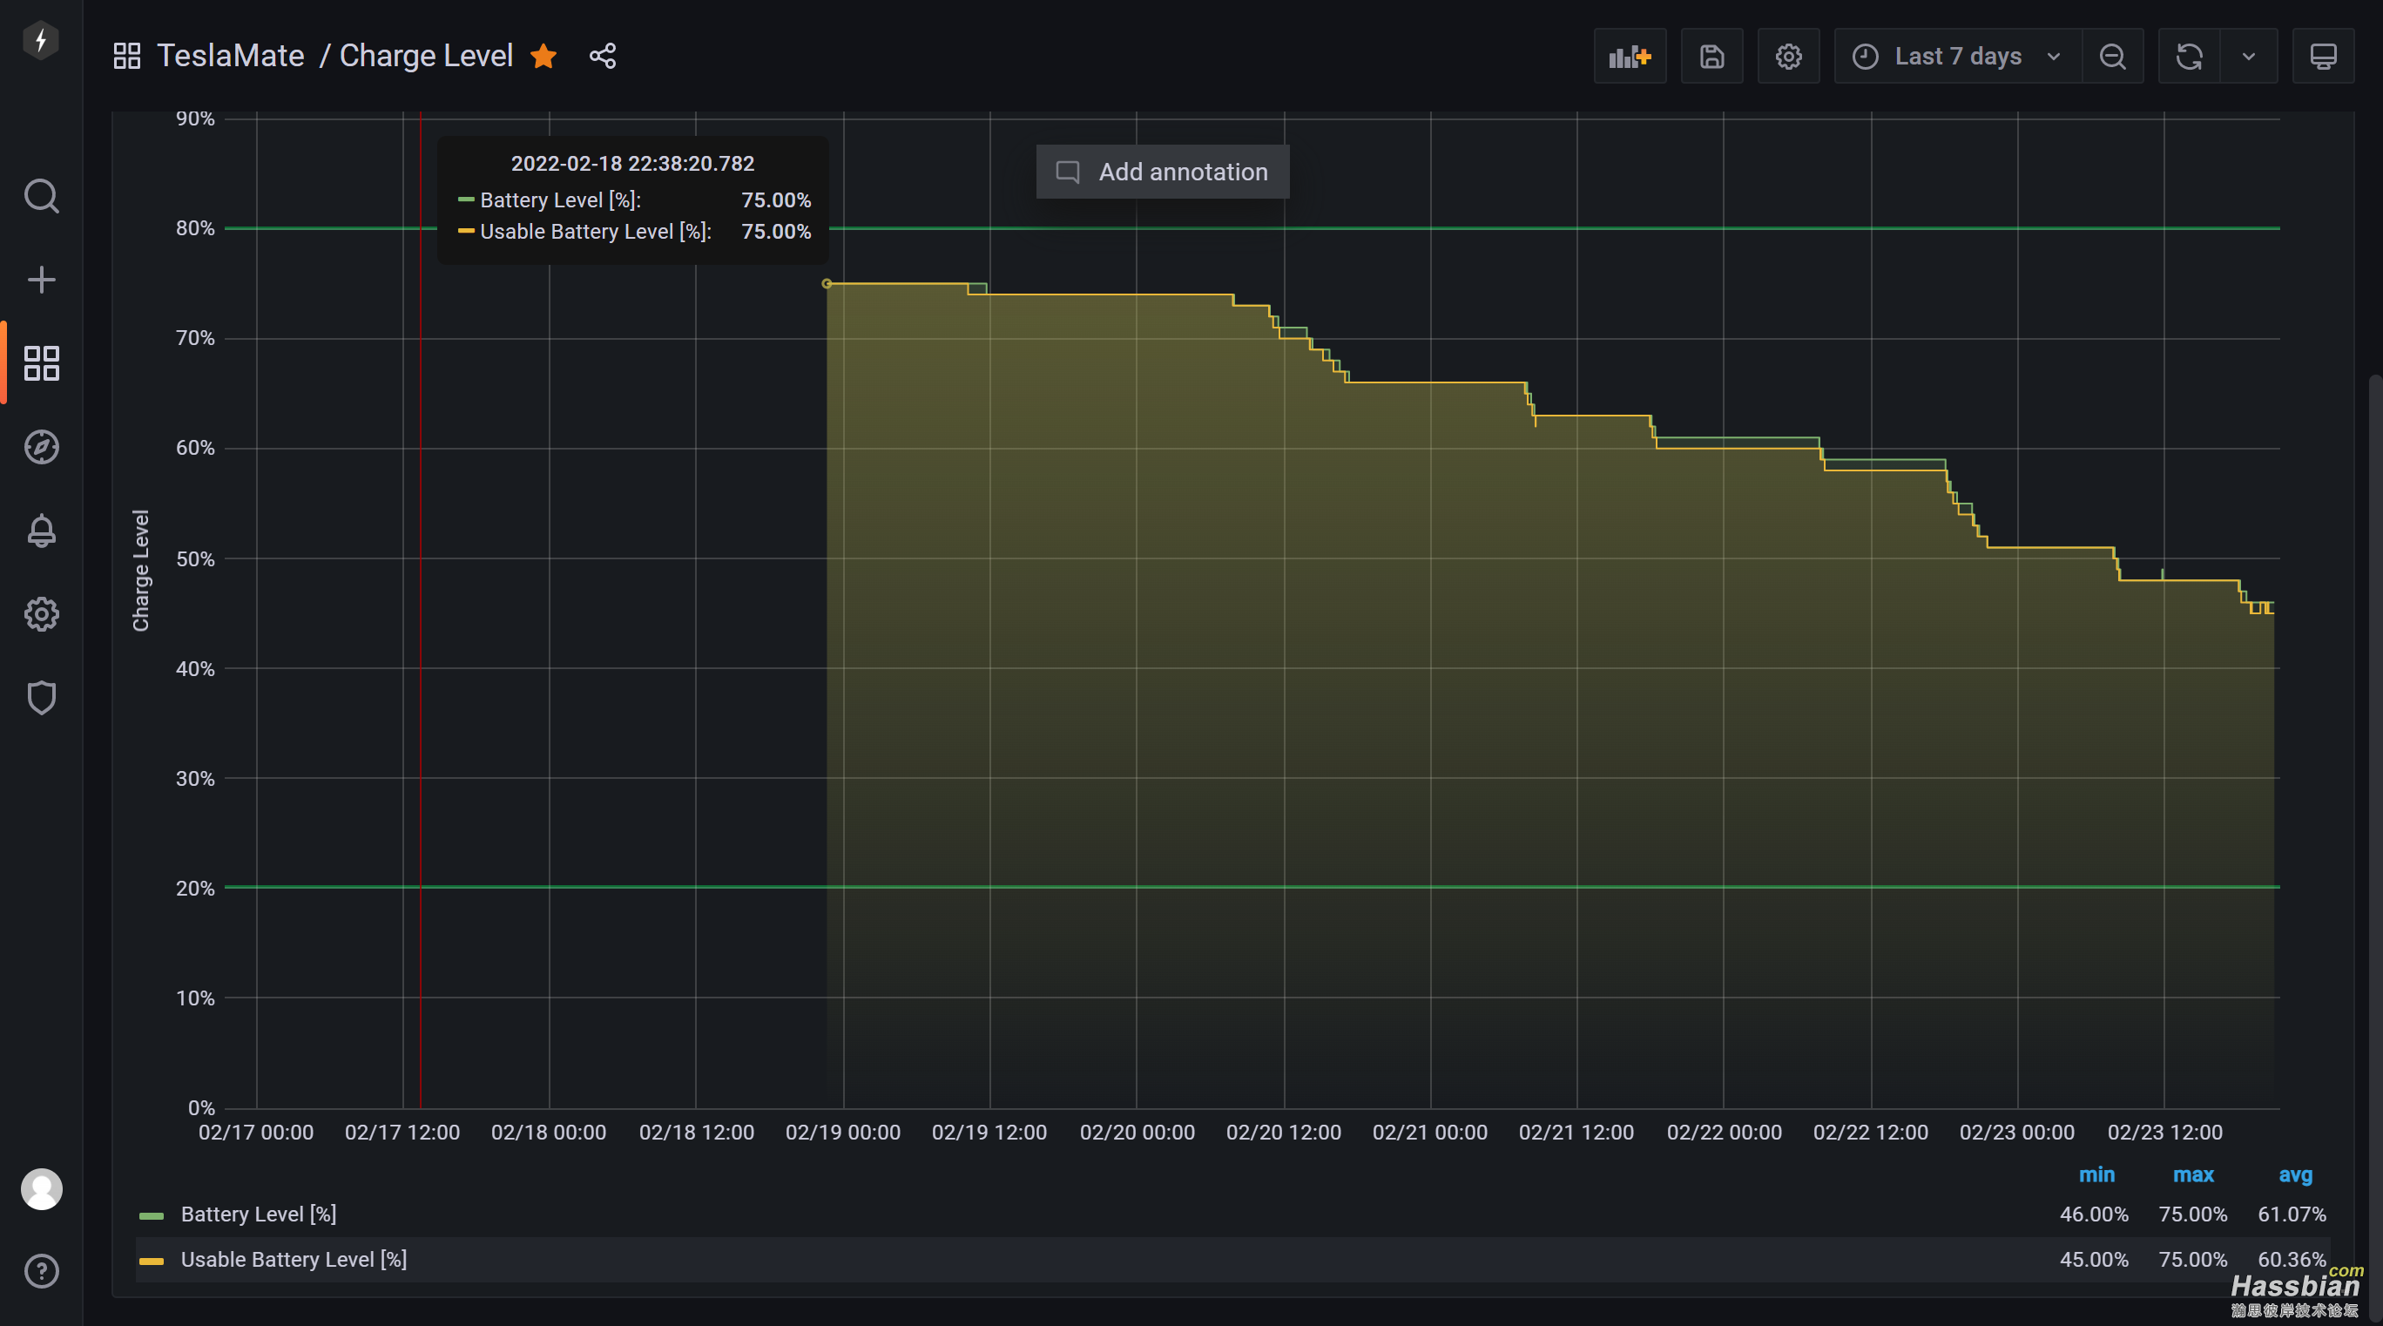Click the data point at 75% start
Screen dimensions: 2383x1326
point(827,283)
